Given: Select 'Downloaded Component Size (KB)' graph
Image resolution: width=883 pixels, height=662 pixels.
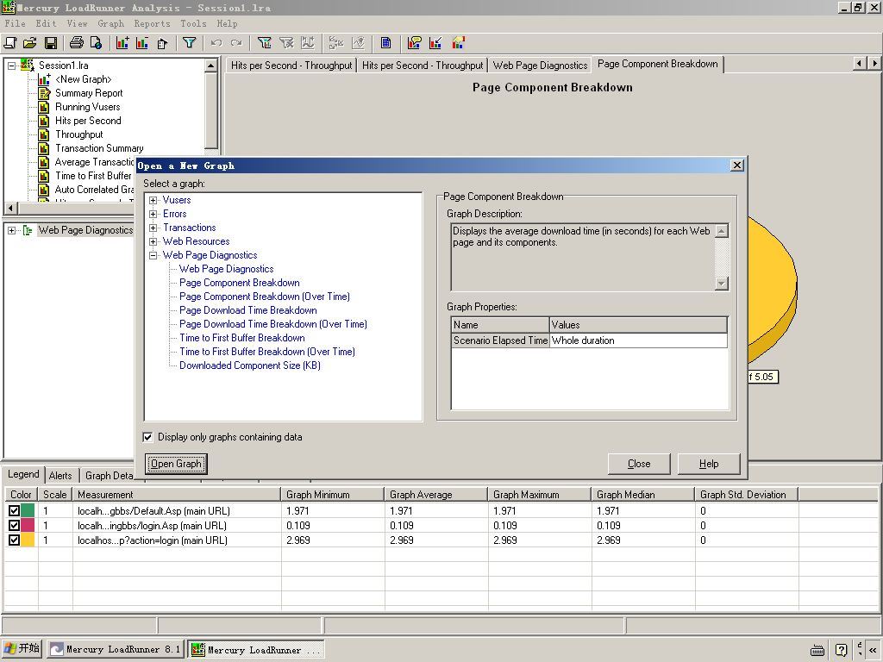Looking at the screenshot, I should point(250,365).
